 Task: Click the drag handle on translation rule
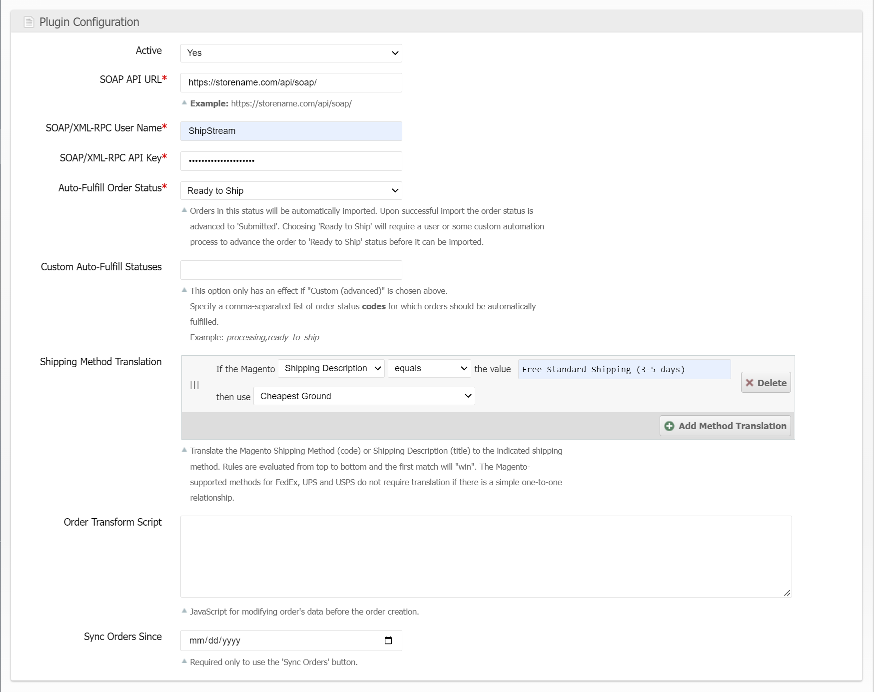pyautogui.click(x=194, y=385)
